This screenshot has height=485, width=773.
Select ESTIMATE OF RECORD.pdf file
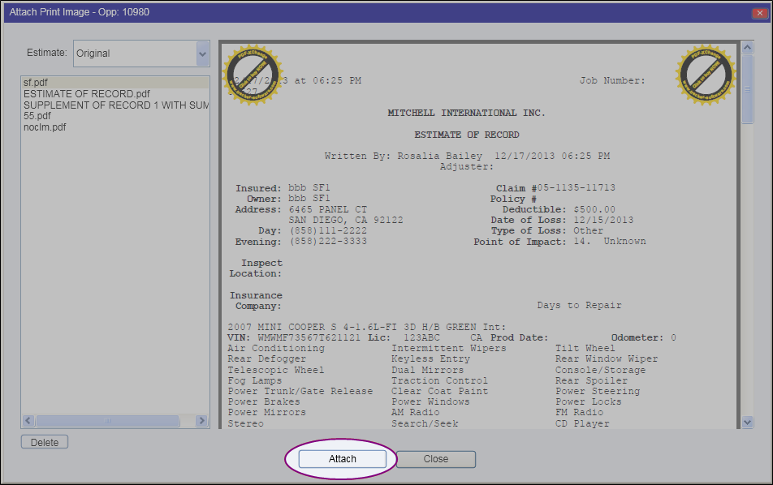[x=87, y=93]
